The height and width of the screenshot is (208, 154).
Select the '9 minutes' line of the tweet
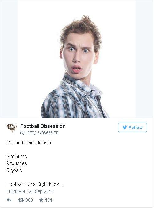17,156
